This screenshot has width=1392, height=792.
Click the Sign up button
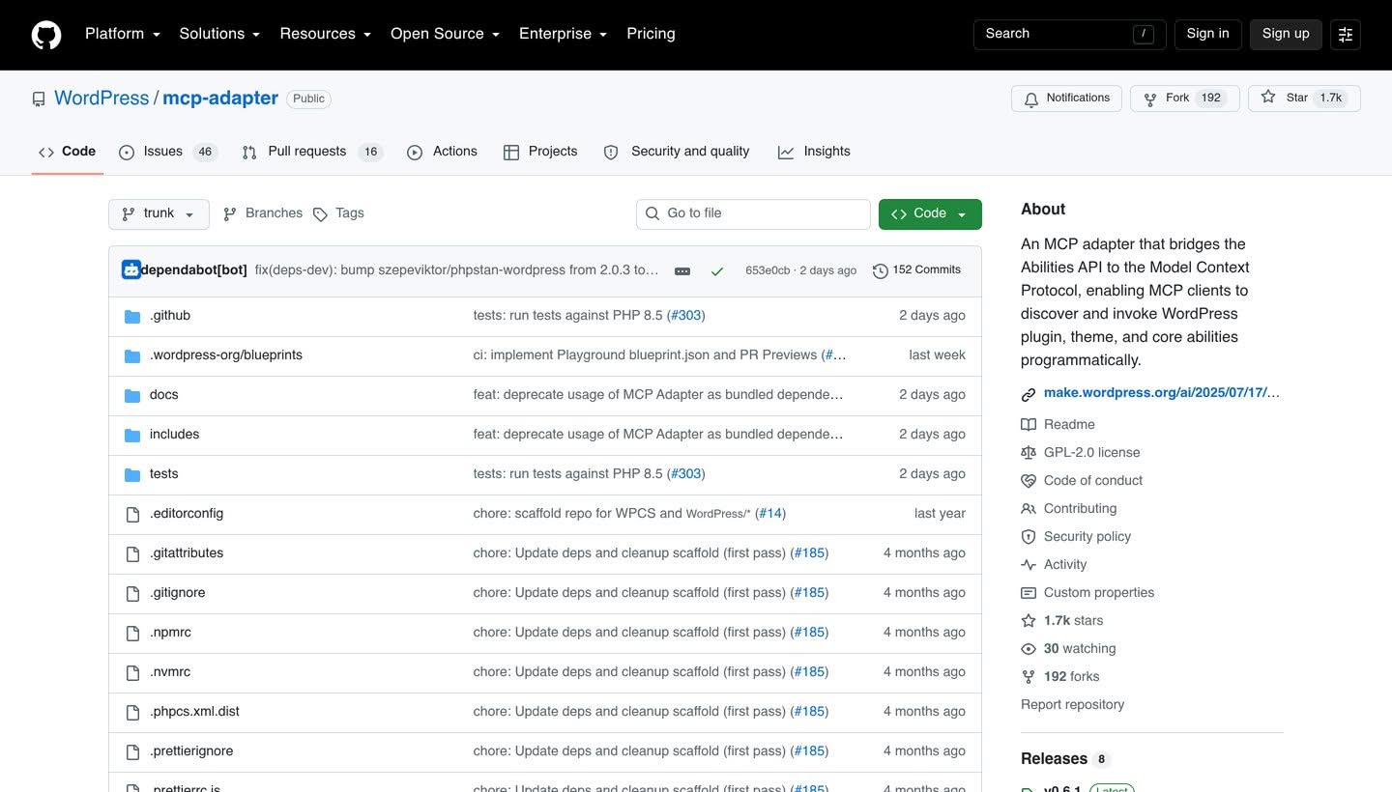[x=1286, y=34]
